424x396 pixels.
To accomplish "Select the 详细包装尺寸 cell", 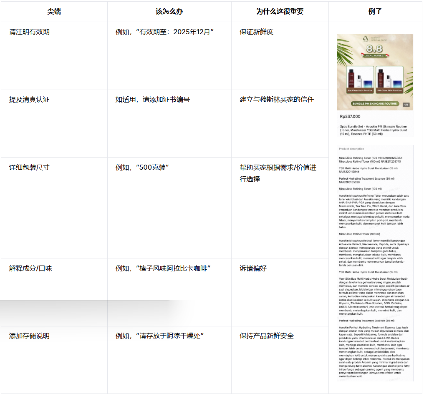I will [29, 168].
